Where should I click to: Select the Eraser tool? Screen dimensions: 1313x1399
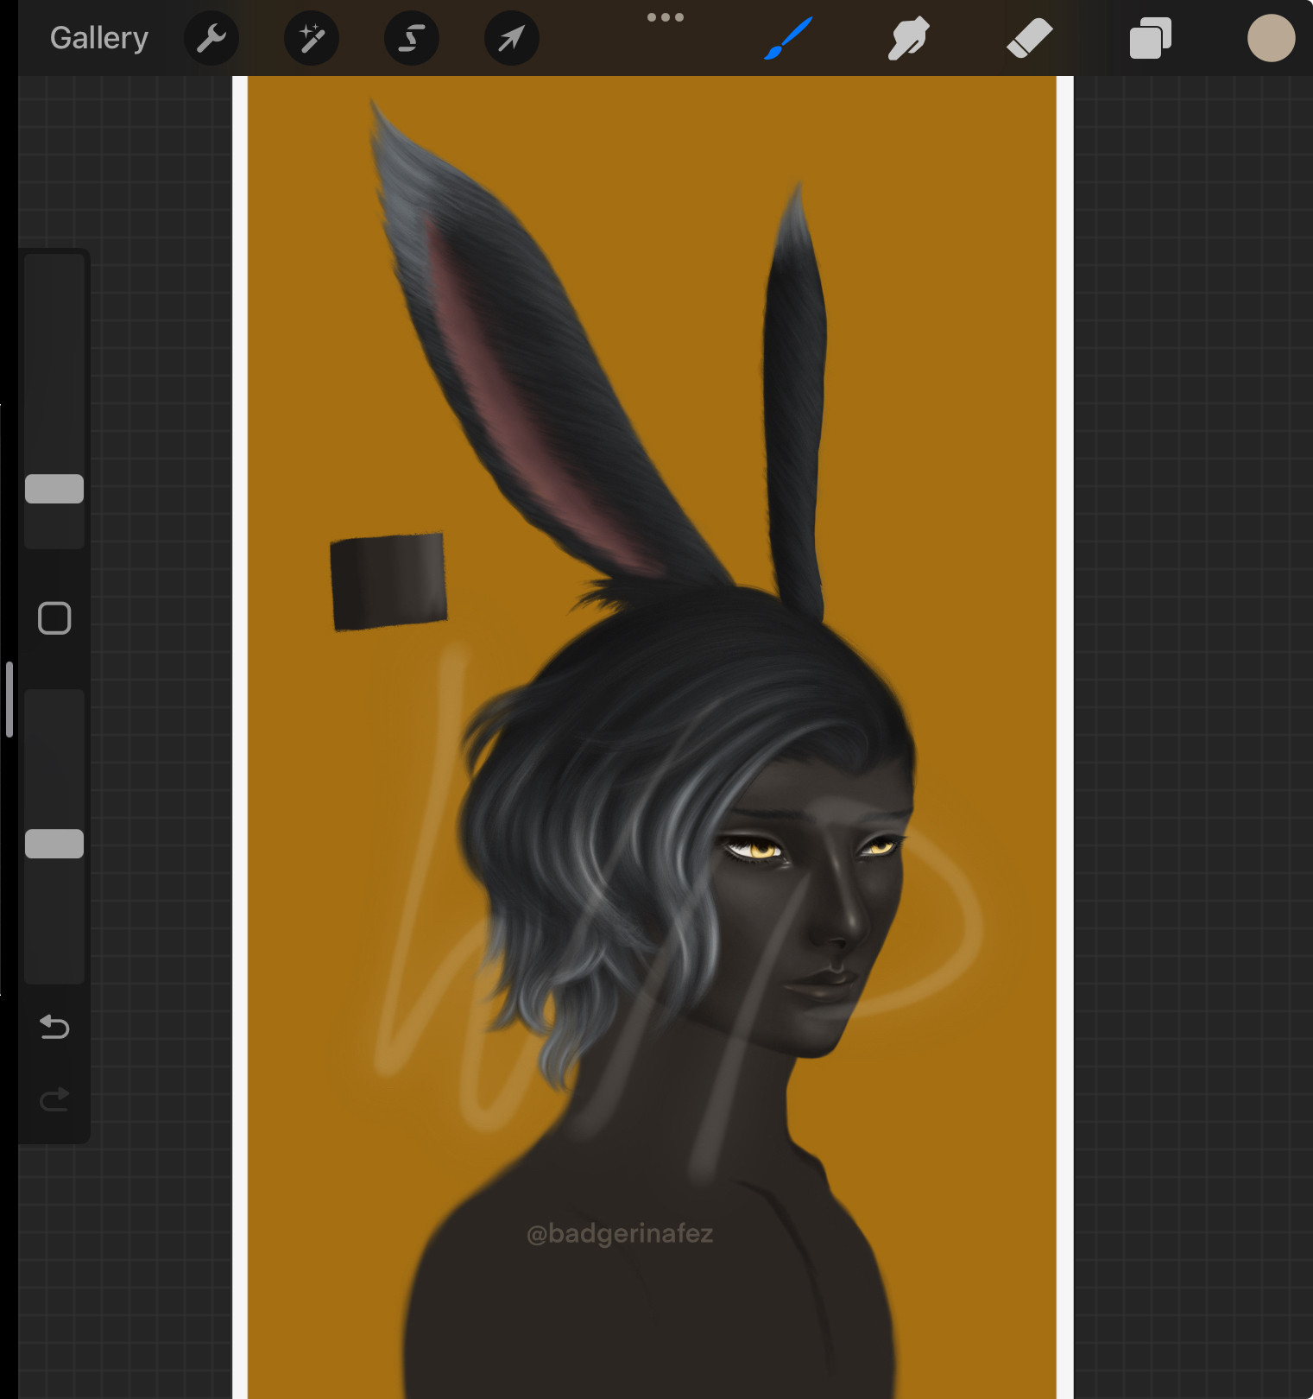click(x=1030, y=38)
